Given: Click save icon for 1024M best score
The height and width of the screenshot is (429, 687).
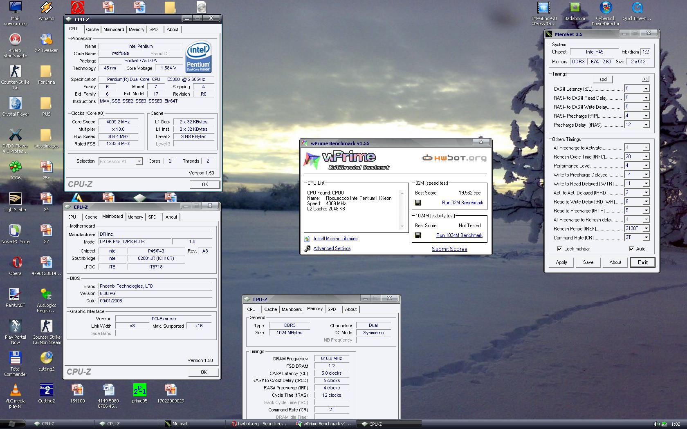Looking at the screenshot, I should [418, 235].
